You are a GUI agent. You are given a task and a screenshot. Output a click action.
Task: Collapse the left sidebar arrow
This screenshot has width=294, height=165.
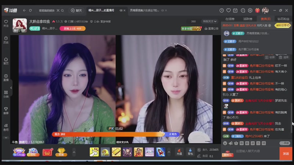[11, 88]
